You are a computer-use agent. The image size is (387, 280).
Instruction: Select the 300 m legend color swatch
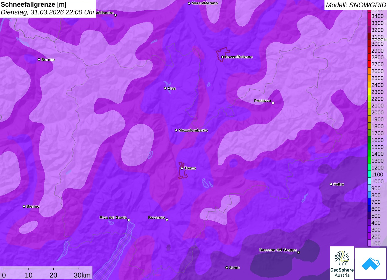[369, 229]
